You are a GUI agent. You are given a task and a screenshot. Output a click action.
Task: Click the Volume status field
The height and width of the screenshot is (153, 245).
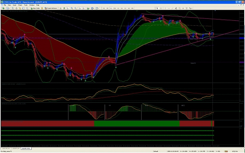pyautogui.click(x=218, y=151)
